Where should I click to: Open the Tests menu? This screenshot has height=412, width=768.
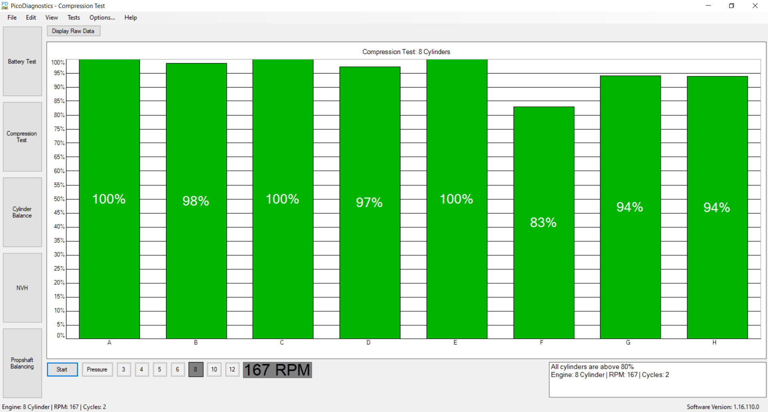click(x=74, y=18)
